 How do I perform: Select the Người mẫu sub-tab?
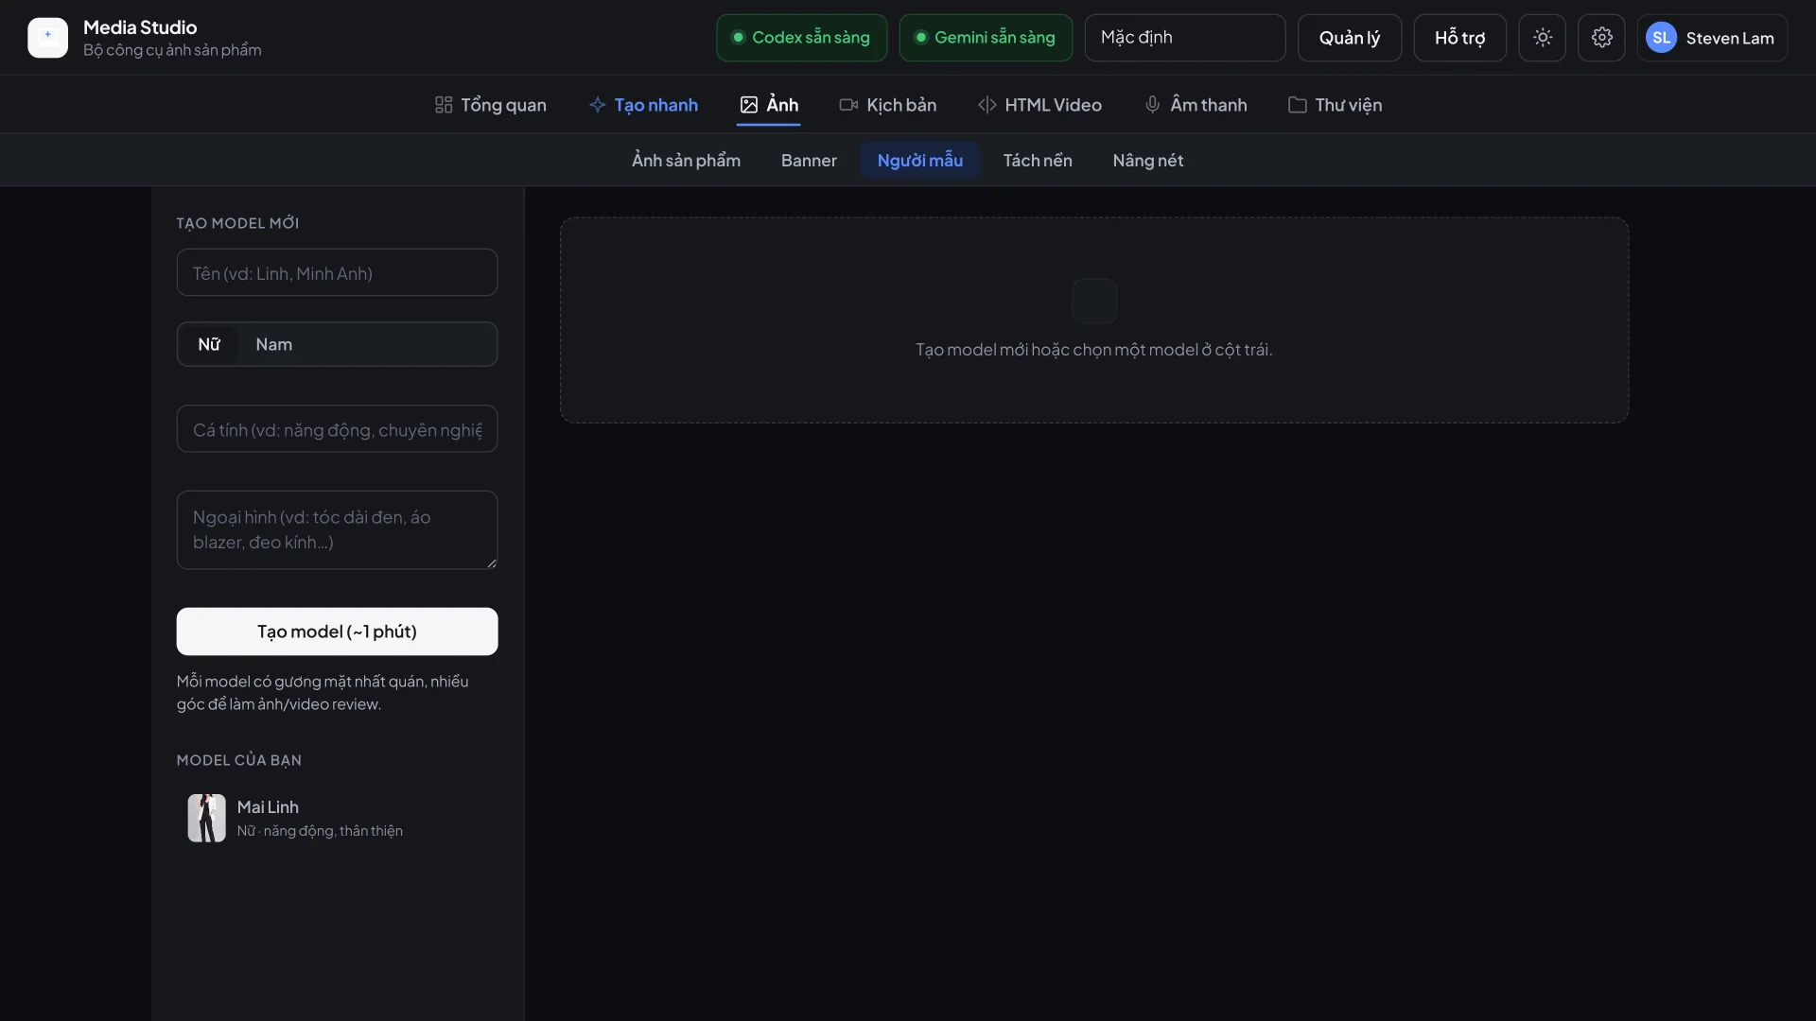919,161
